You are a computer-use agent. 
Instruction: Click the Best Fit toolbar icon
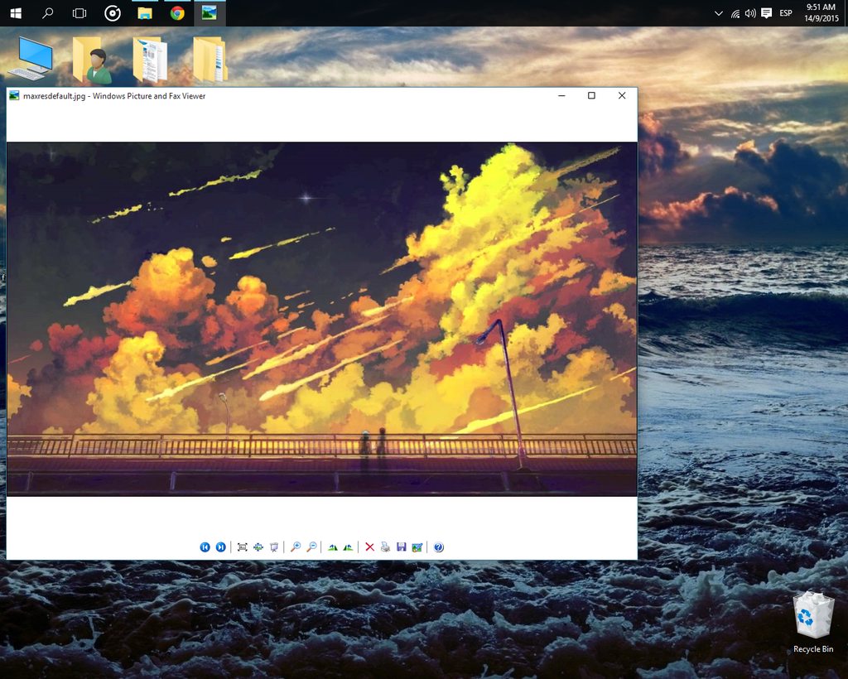pos(243,547)
